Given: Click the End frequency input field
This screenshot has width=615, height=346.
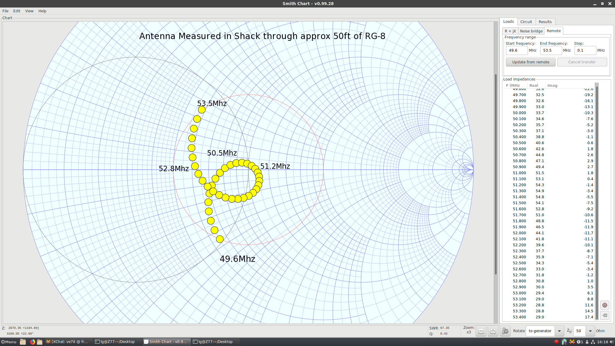Looking at the screenshot, I should pyautogui.click(x=551, y=50).
